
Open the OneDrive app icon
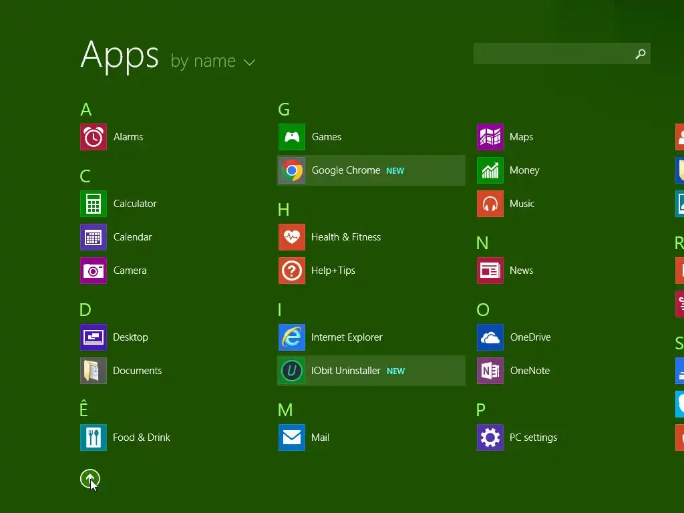[x=490, y=337]
